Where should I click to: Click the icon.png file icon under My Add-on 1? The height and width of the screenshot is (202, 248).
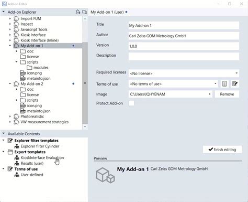[x=23, y=73]
